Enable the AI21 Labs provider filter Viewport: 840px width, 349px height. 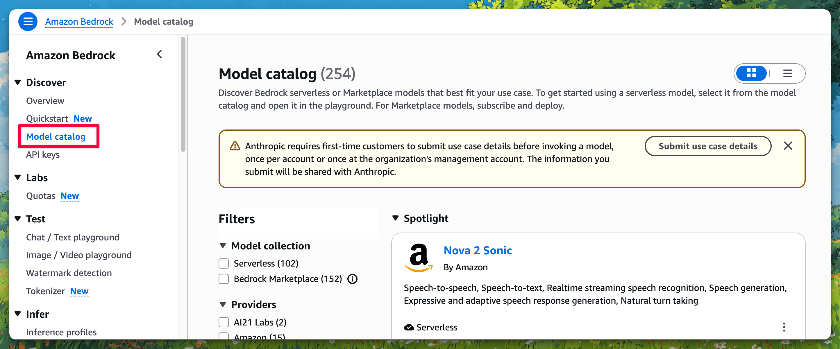(224, 322)
